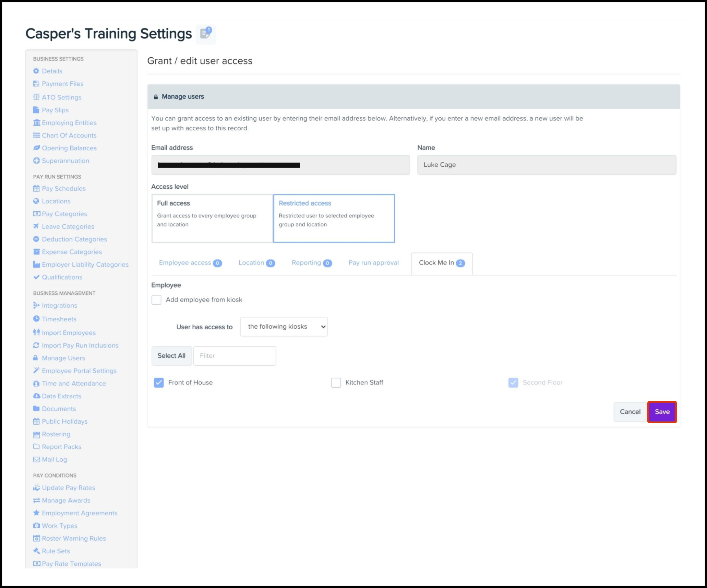Switch to the Employee access tab
This screenshot has height=588, width=707.
pyautogui.click(x=190, y=263)
